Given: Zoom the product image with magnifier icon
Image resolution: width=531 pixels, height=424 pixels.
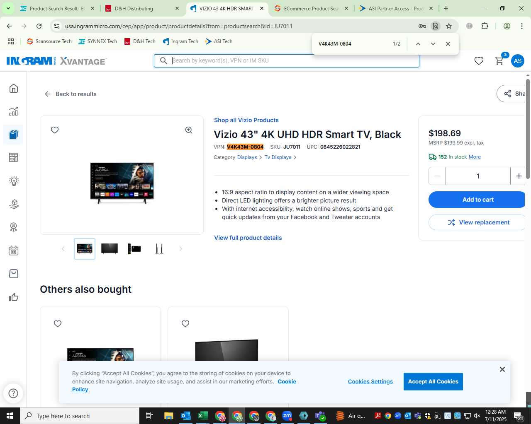Looking at the screenshot, I should pos(189,130).
